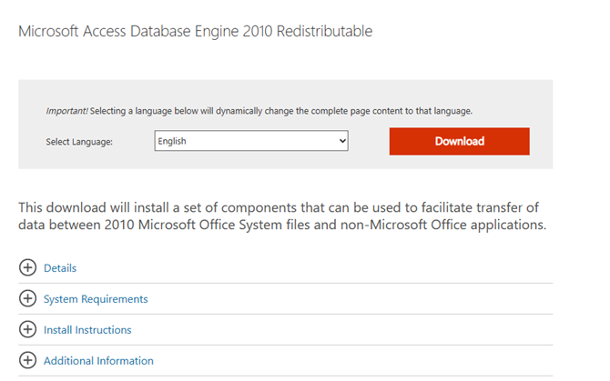This screenshot has height=381, width=610.
Task: Expand Additional Information with its plus icon
Action: pos(27,360)
